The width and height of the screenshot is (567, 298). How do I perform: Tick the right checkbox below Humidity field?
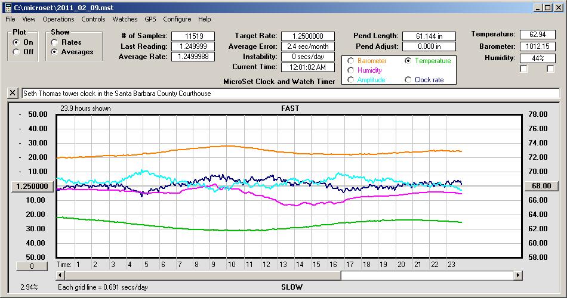coord(550,69)
